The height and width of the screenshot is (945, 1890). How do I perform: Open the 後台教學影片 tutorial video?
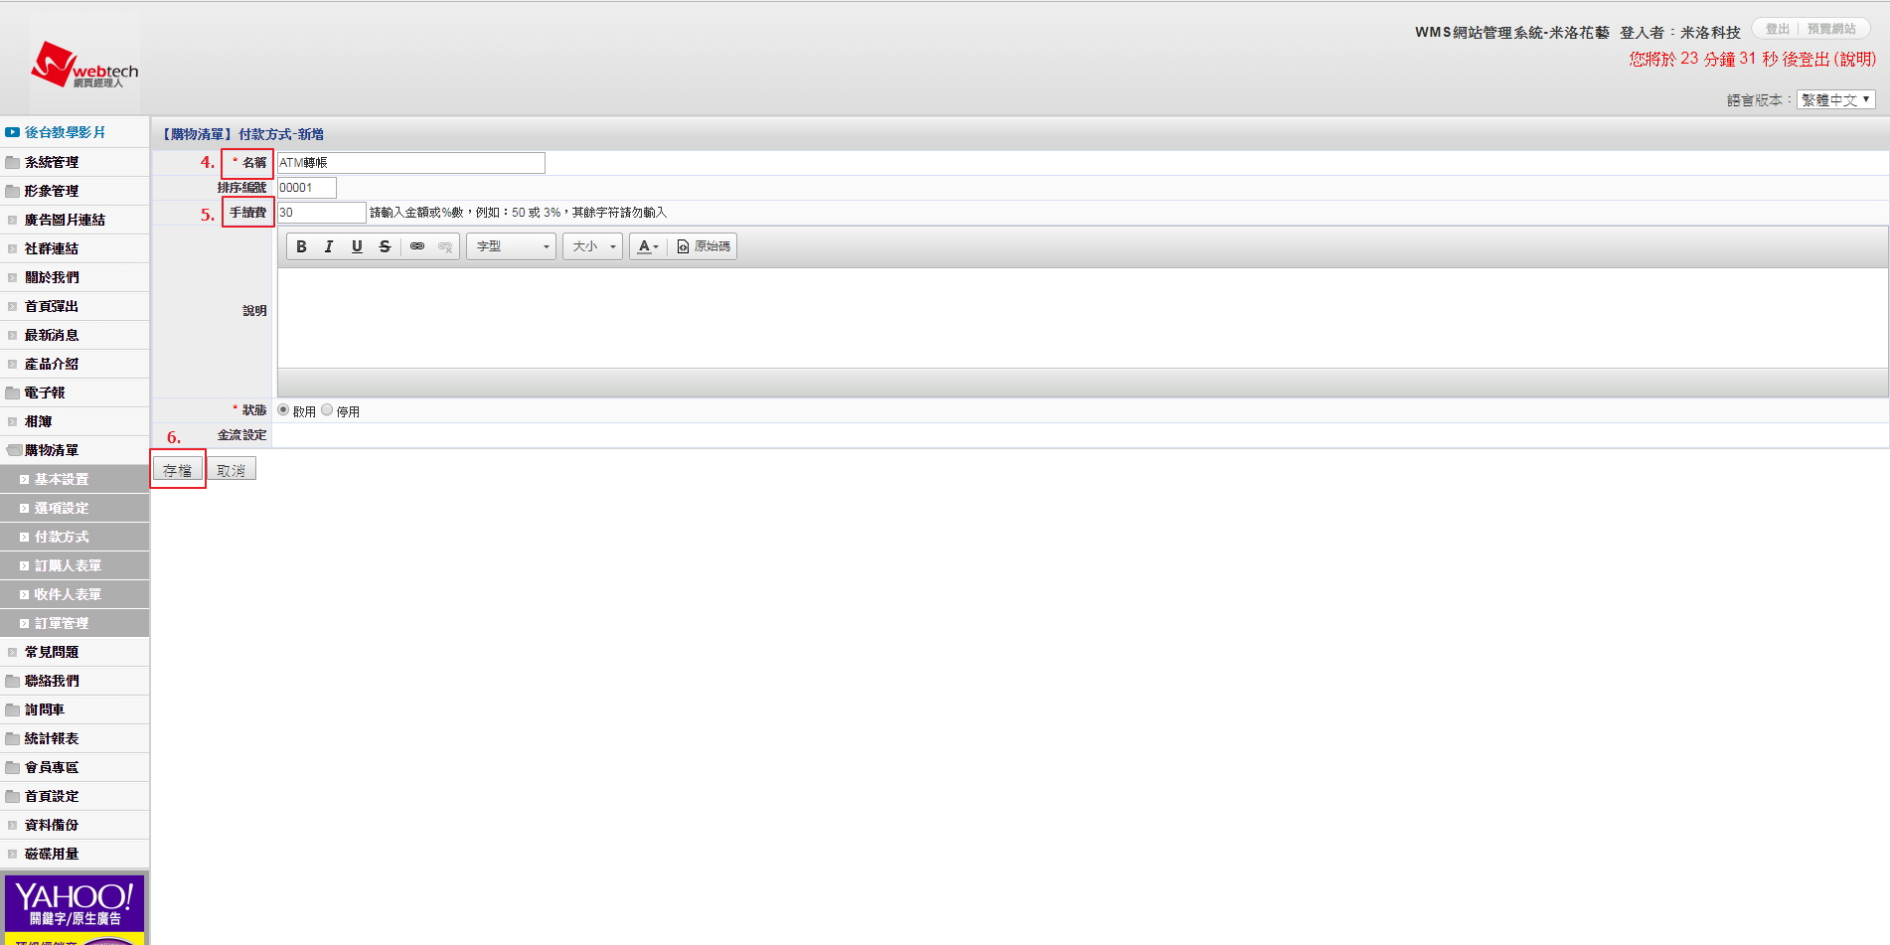(x=65, y=132)
